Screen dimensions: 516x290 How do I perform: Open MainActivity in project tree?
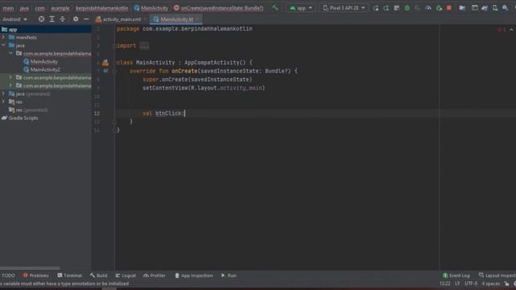point(44,61)
